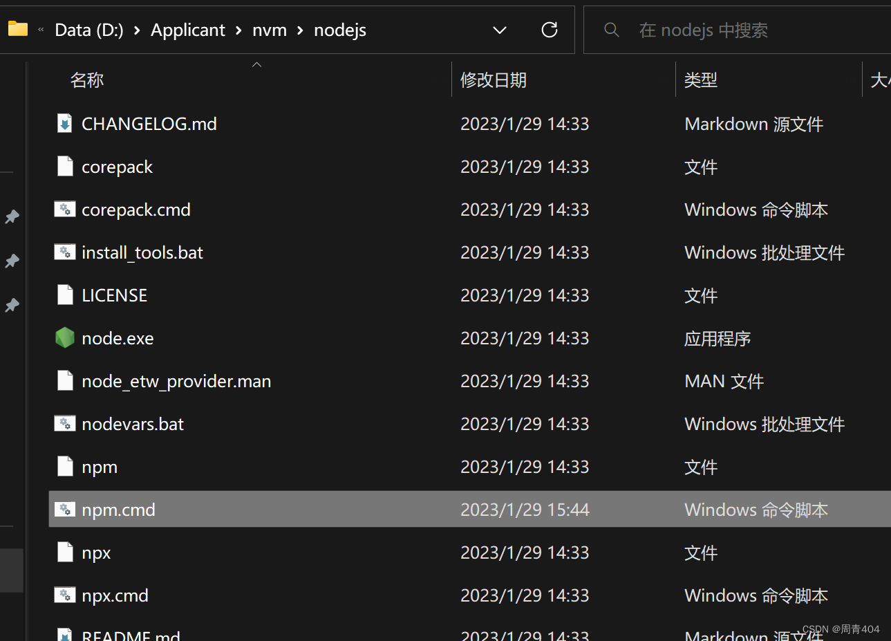
Task: Open subfolder chevron after Applicant
Action: pos(238,30)
